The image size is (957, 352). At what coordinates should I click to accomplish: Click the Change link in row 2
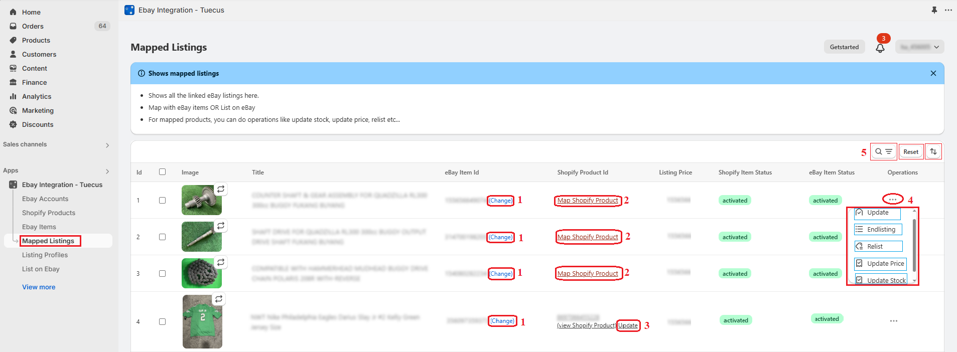(x=501, y=237)
